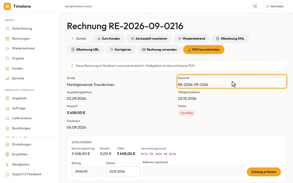Click the clock icon beside Zeiterfassung

coord(7,29)
